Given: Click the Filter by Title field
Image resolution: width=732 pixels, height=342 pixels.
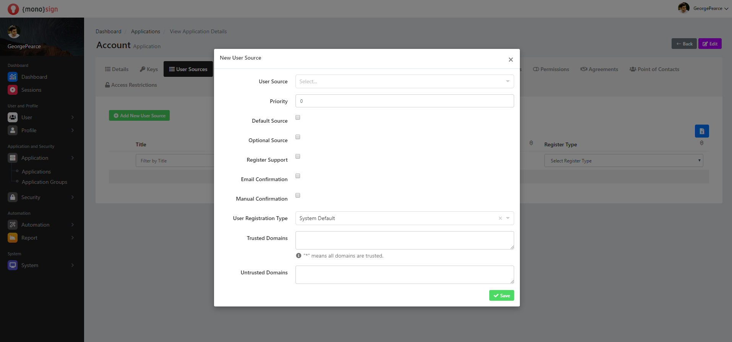Looking at the screenshot, I should point(175,160).
